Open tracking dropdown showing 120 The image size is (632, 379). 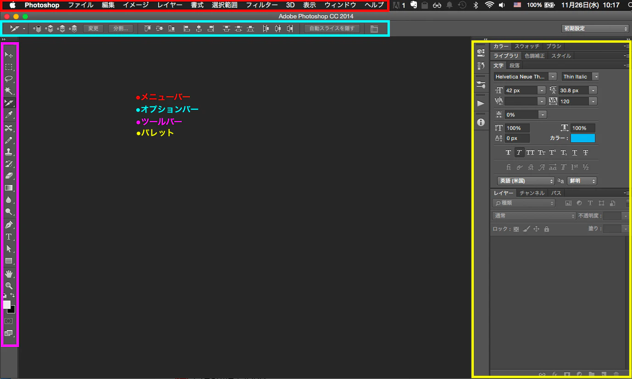[593, 101]
